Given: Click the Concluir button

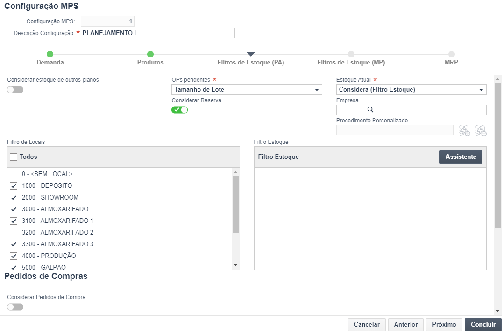Looking at the screenshot, I should point(483,324).
